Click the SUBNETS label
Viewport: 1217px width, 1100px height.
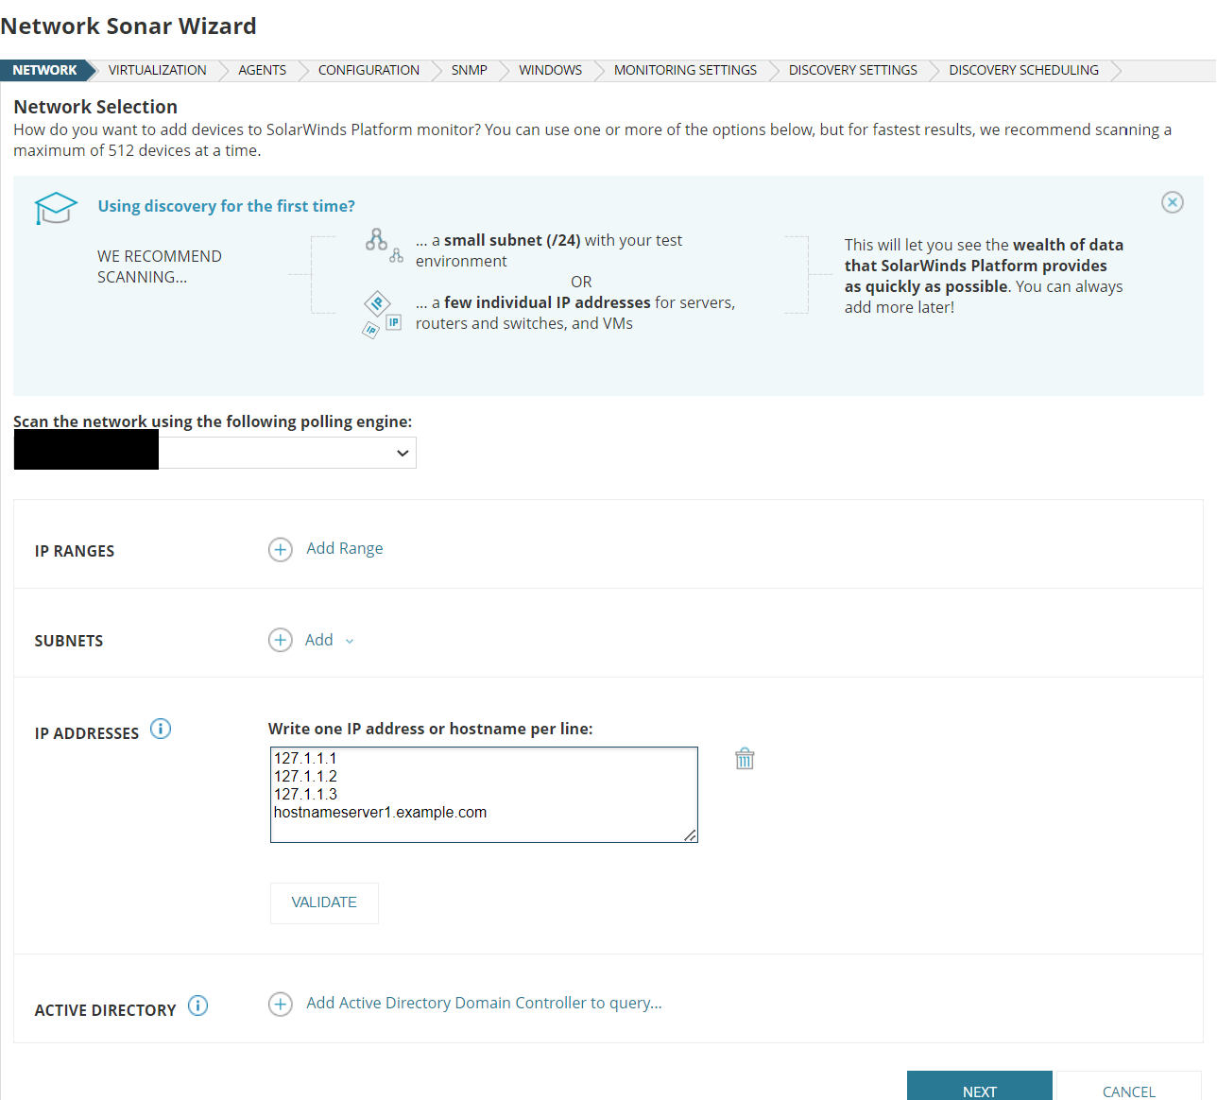pyautogui.click(x=69, y=641)
